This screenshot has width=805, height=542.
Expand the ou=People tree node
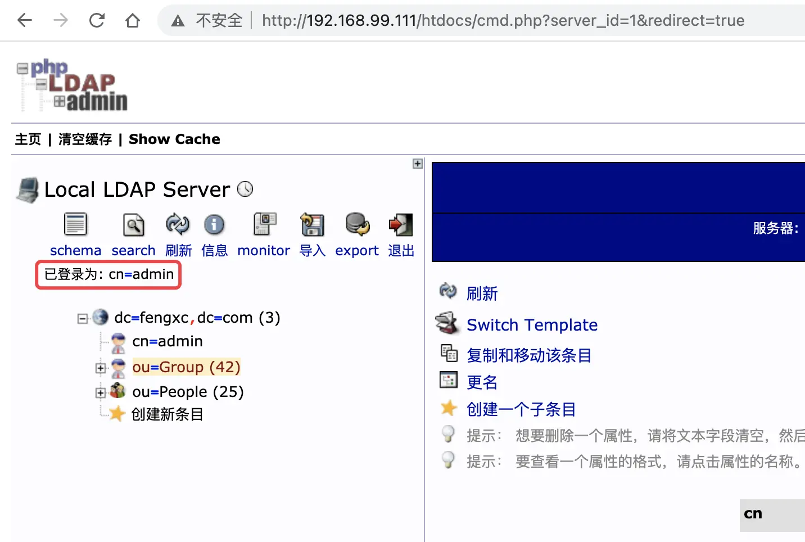click(101, 393)
